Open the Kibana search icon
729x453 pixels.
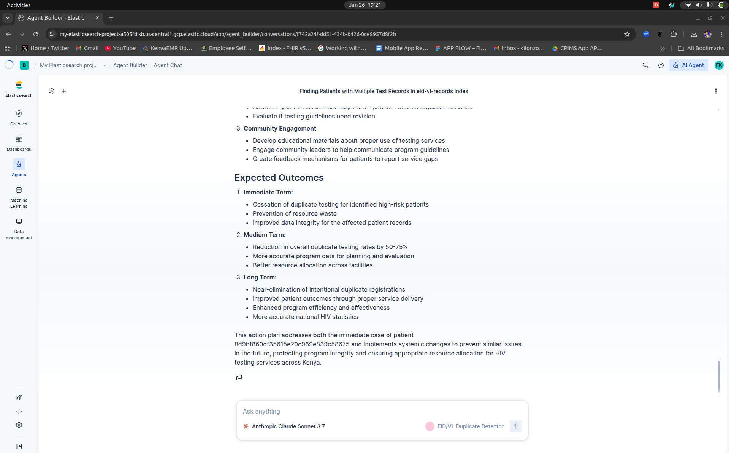[645, 65]
